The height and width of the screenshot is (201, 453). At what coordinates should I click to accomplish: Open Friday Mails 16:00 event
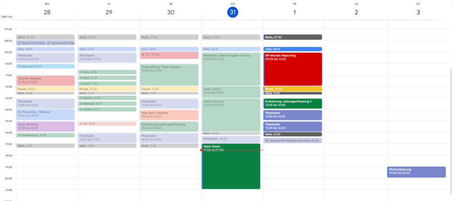(x=293, y=134)
